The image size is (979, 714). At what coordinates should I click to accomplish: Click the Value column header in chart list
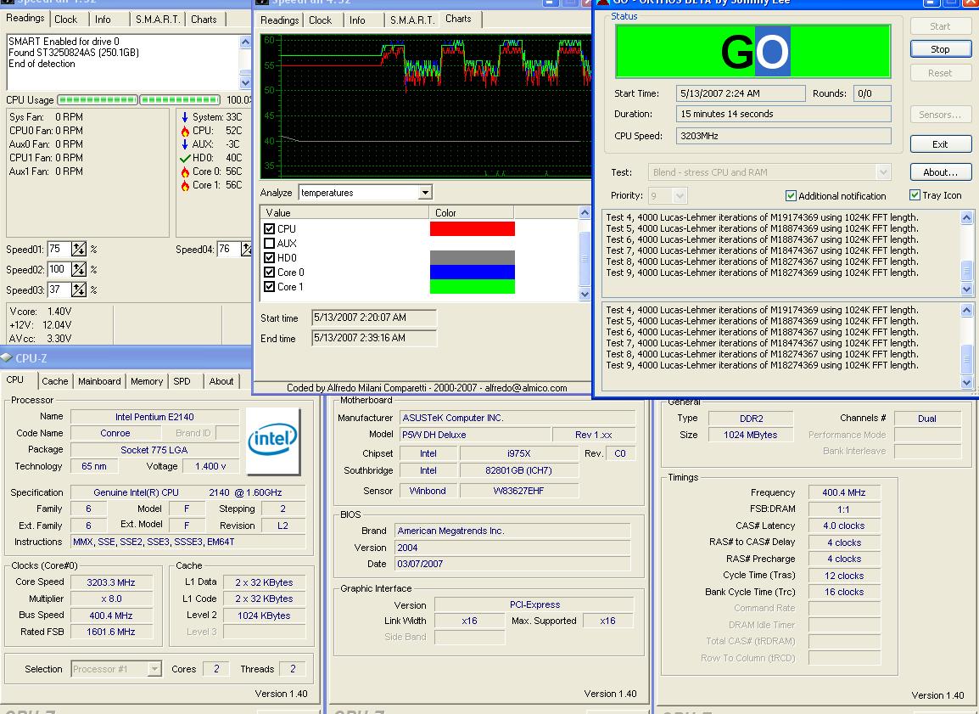344,213
